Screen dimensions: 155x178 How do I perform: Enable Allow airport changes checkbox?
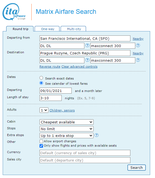(x=41, y=141)
